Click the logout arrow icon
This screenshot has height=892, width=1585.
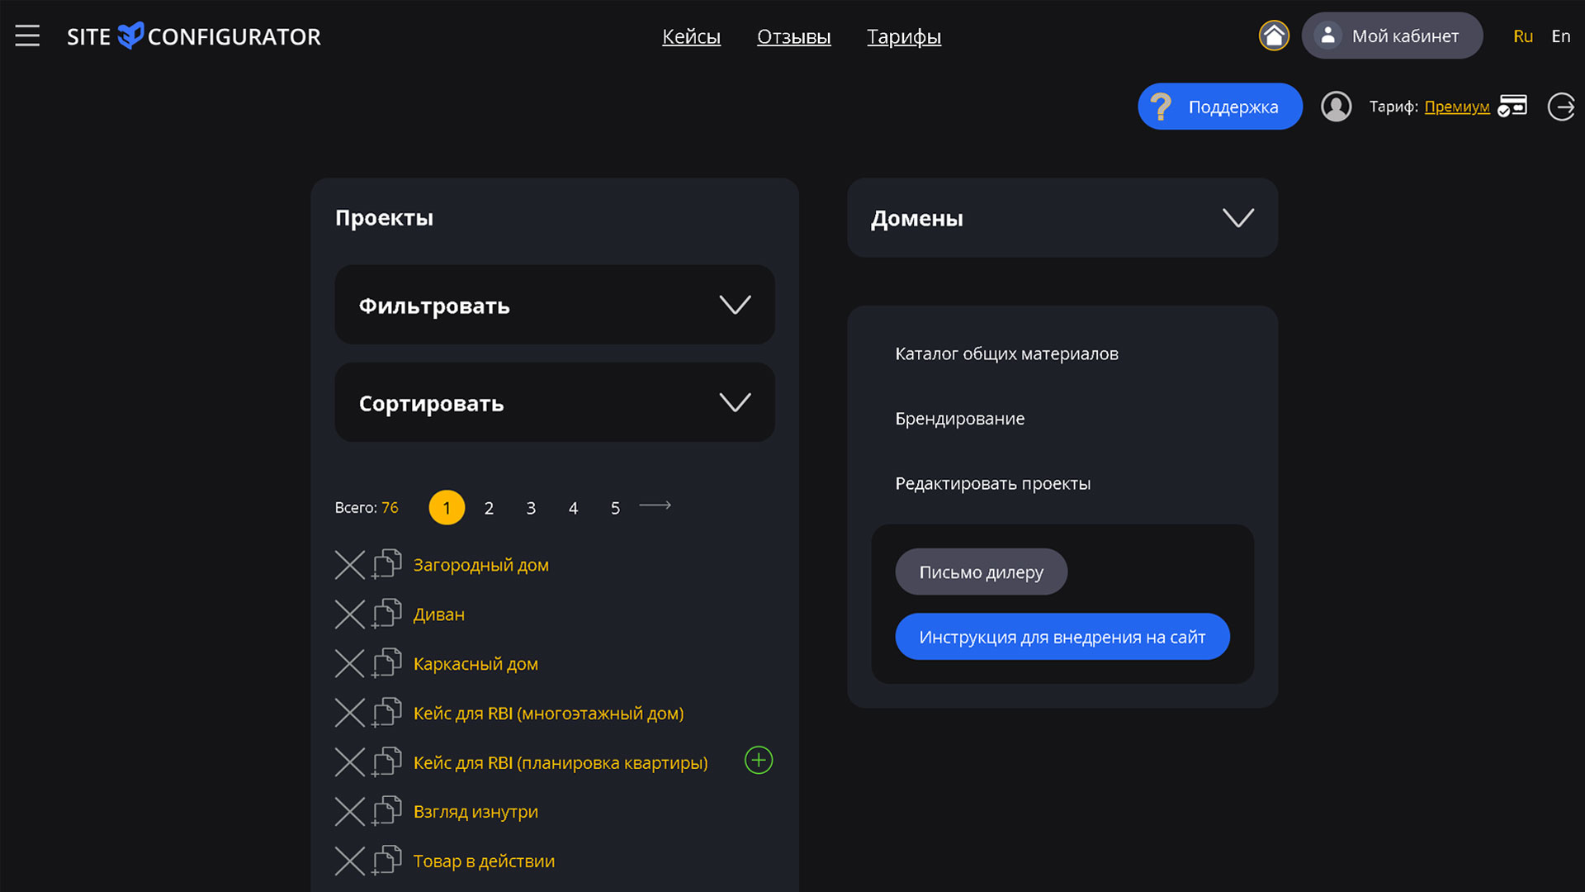pos(1561,107)
